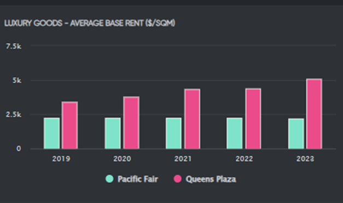Select the 2022 Pacific Fair bar

(x=235, y=133)
